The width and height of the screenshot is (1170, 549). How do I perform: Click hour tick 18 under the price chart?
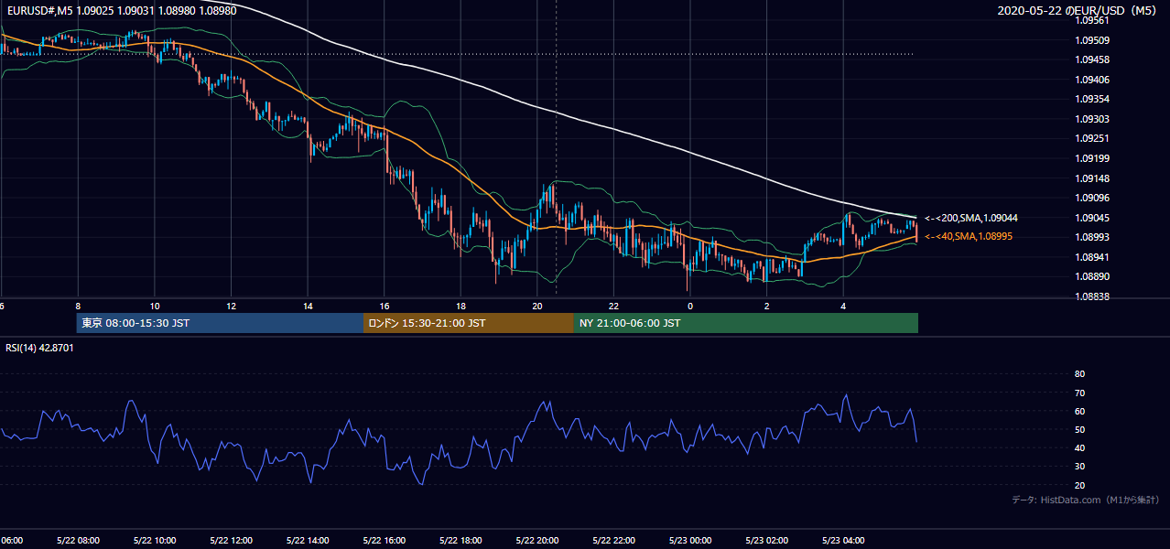[460, 306]
